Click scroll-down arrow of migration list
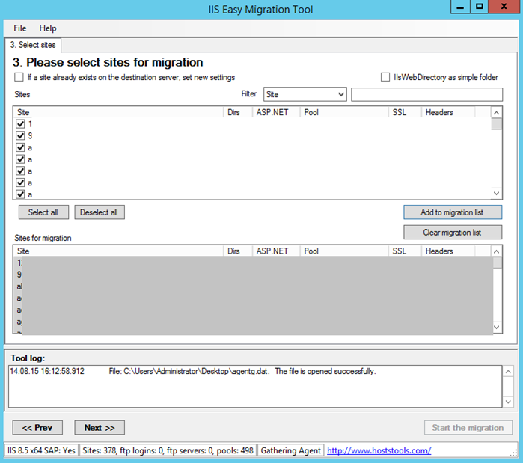This screenshot has height=463, width=523. [x=496, y=327]
